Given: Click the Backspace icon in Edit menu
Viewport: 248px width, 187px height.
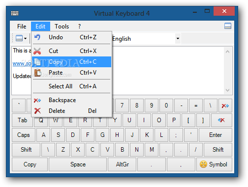Looking at the screenshot, I should 37,100.
